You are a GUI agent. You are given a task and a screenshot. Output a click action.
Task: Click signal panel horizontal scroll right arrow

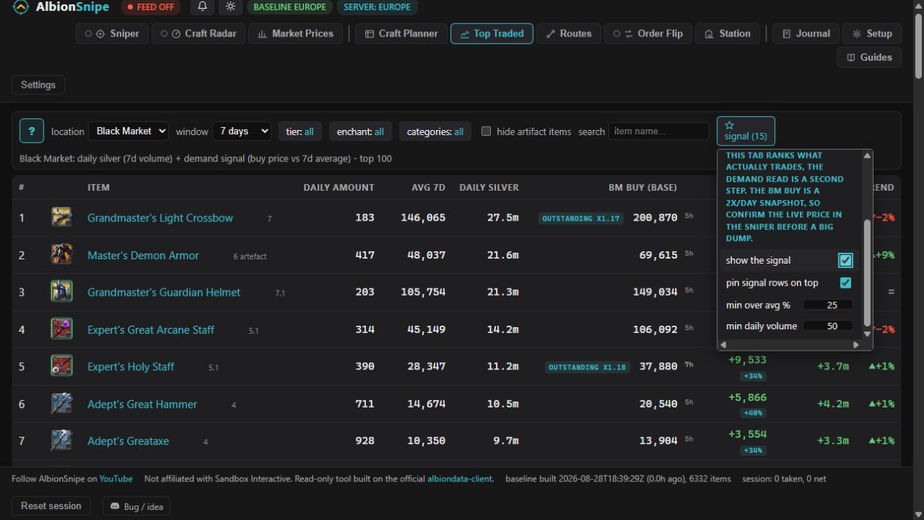pyautogui.click(x=857, y=345)
